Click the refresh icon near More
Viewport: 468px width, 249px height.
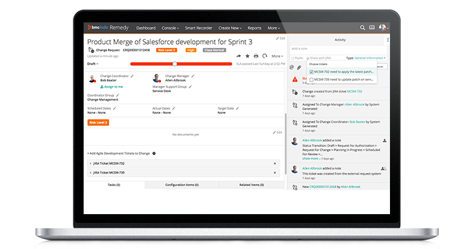point(265,56)
